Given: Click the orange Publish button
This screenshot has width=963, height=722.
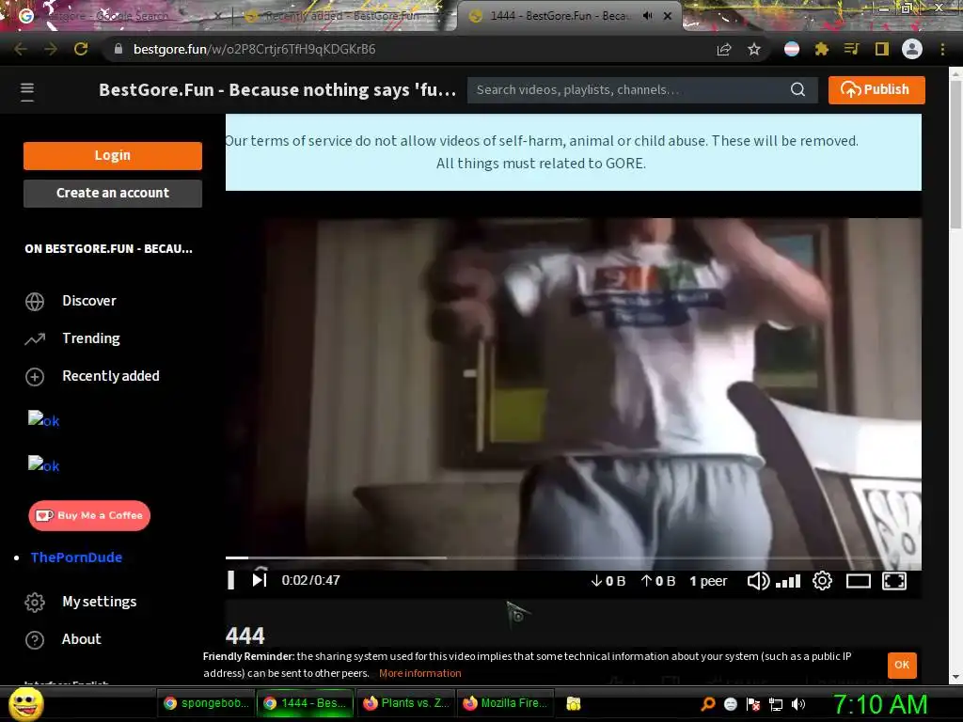Looking at the screenshot, I should pyautogui.click(x=876, y=89).
